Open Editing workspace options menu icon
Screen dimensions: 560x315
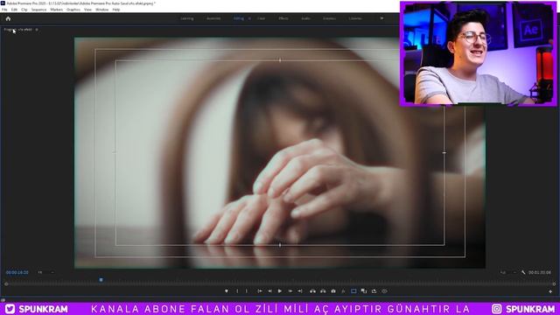click(249, 18)
